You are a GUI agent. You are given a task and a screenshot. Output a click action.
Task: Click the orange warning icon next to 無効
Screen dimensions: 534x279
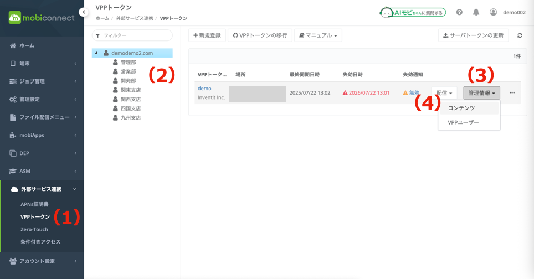405,93
